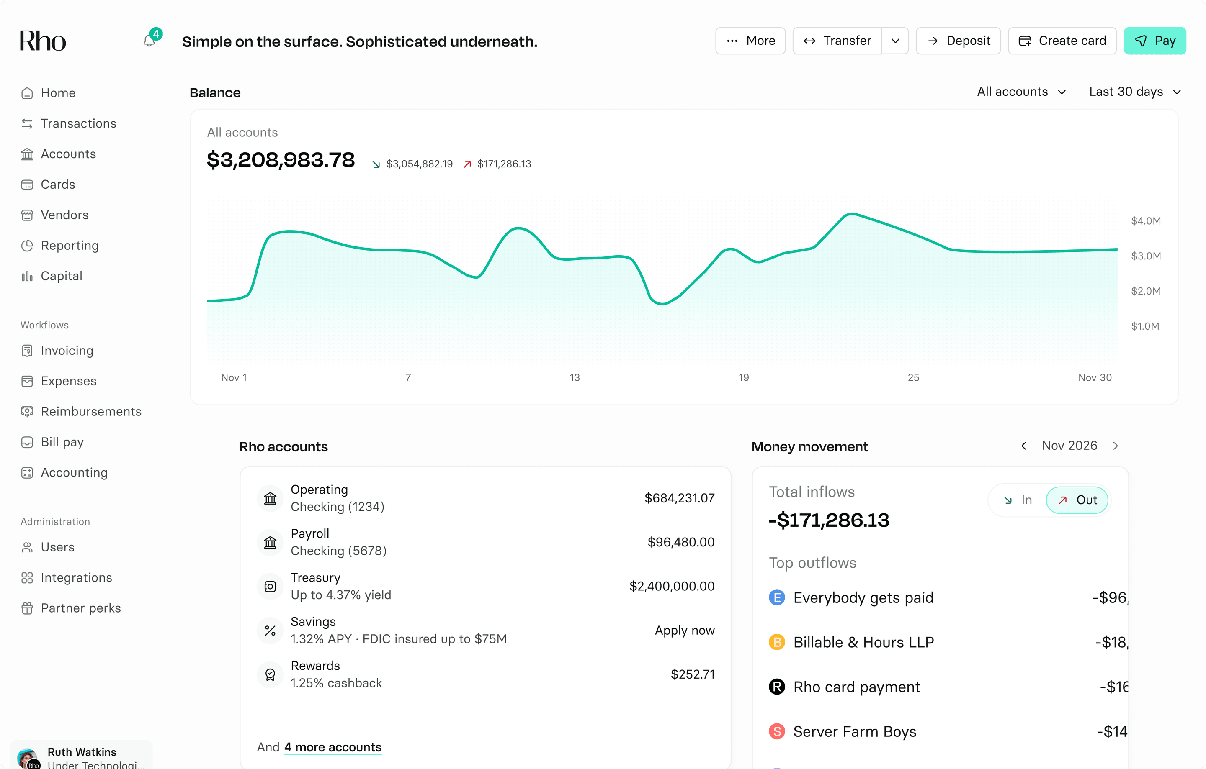Click the Create card button
This screenshot has height=769, width=1206.
[1062, 41]
